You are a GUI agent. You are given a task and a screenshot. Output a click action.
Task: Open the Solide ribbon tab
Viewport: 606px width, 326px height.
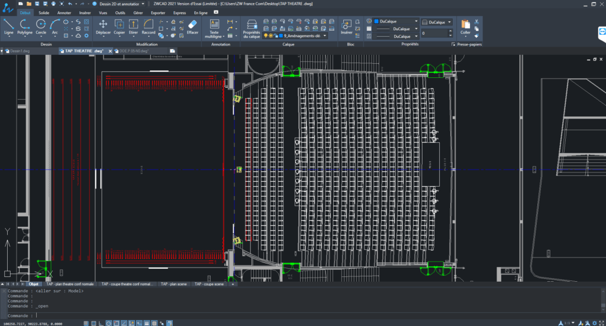(x=44, y=13)
